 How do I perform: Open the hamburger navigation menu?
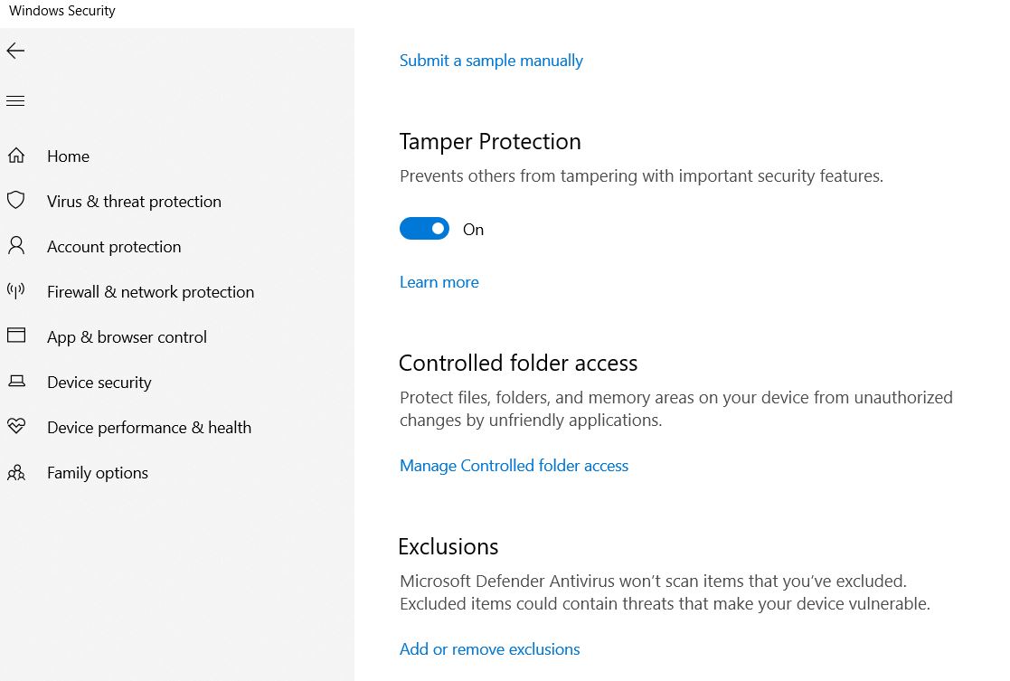[15, 101]
